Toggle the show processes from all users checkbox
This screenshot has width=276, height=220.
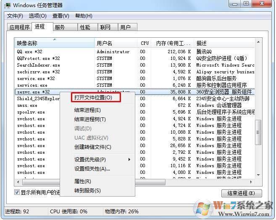coord(17,192)
